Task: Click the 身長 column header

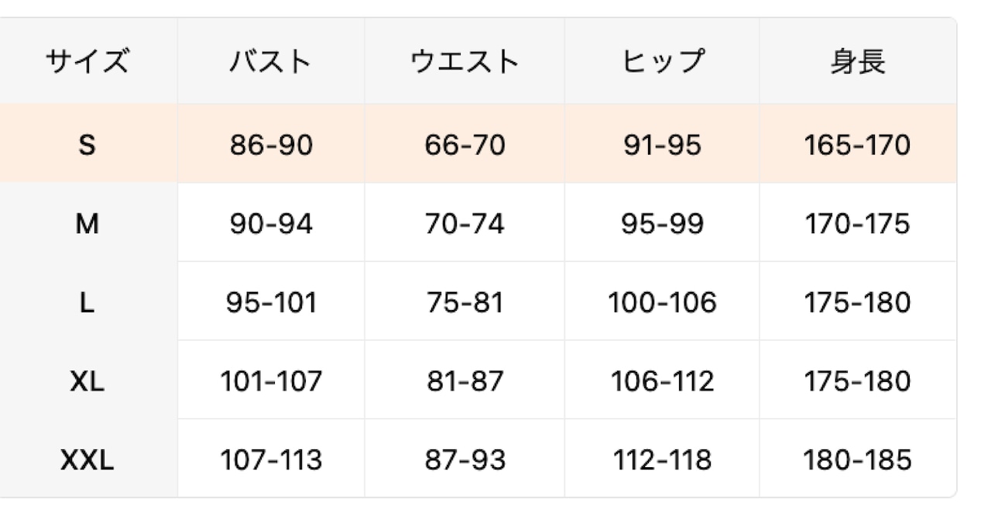Action: tap(857, 61)
